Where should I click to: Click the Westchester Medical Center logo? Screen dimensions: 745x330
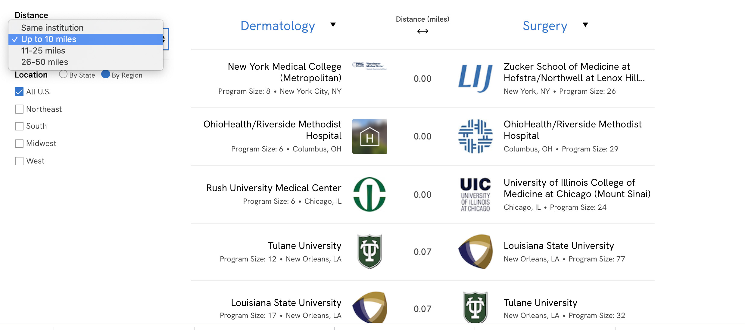[369, 67]
